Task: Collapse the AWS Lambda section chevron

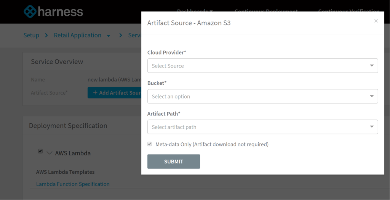Action: click(49, 153)
